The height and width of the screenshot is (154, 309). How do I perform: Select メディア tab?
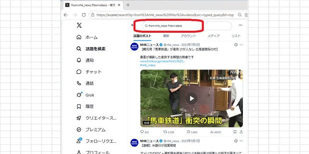[x=214, y=36]
